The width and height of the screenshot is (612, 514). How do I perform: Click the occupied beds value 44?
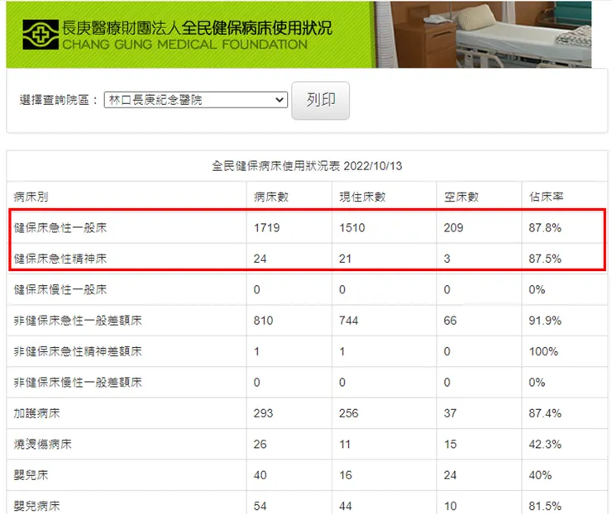[346, 507]
